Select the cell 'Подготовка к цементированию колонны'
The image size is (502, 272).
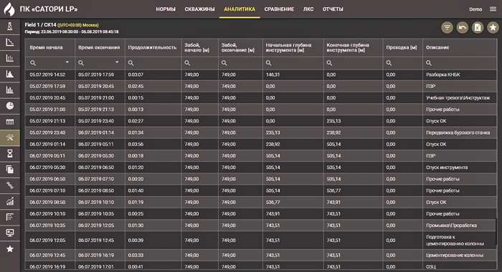tap(460, 241)
